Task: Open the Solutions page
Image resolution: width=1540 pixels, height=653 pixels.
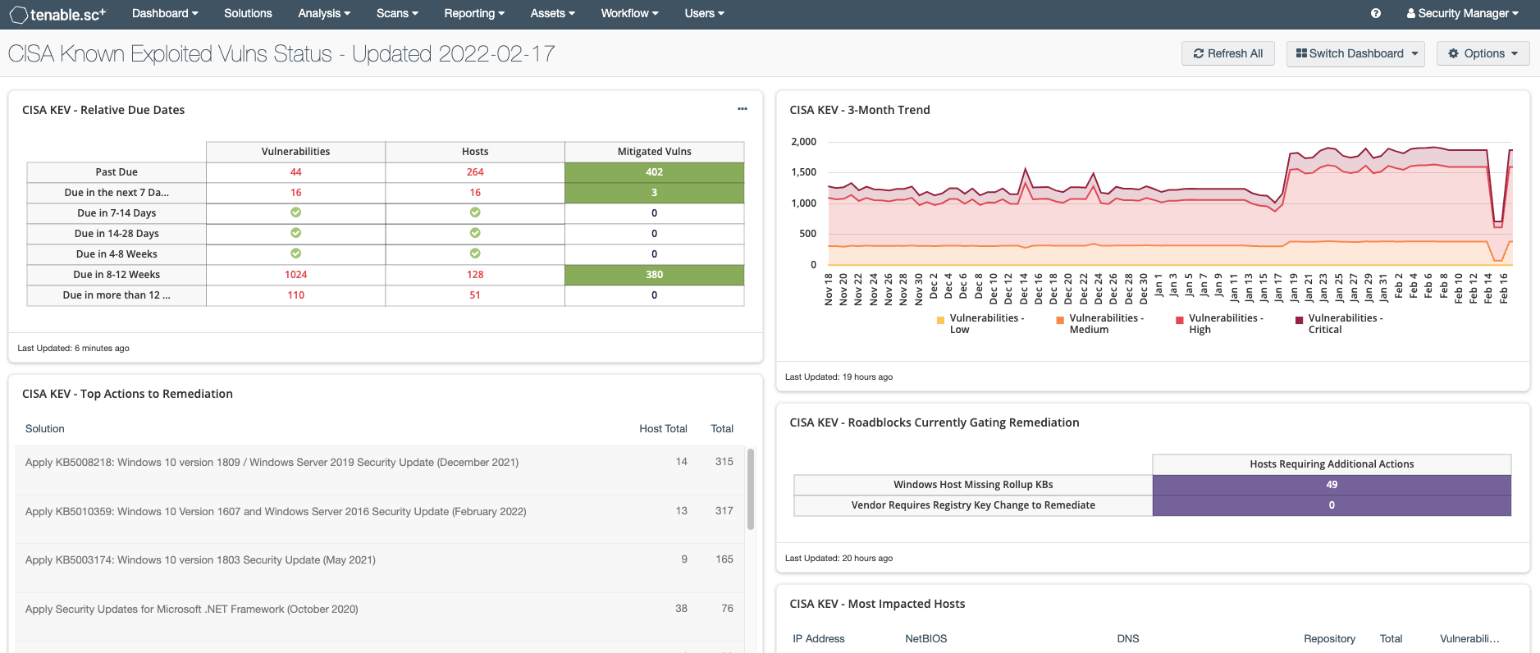Action: pyautogui.click(x=248, y=13)
